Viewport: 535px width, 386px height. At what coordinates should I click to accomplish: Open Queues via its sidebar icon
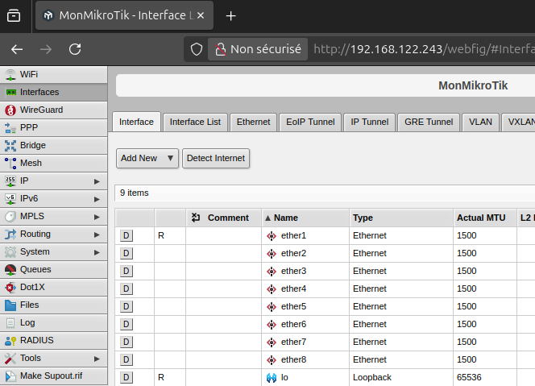(x=10, y=270)
